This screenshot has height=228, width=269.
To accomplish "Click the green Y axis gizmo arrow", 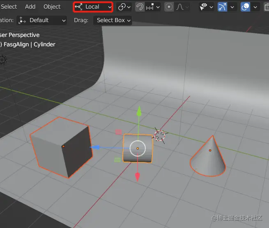I will pyautogui.click(x=139, y=111).
